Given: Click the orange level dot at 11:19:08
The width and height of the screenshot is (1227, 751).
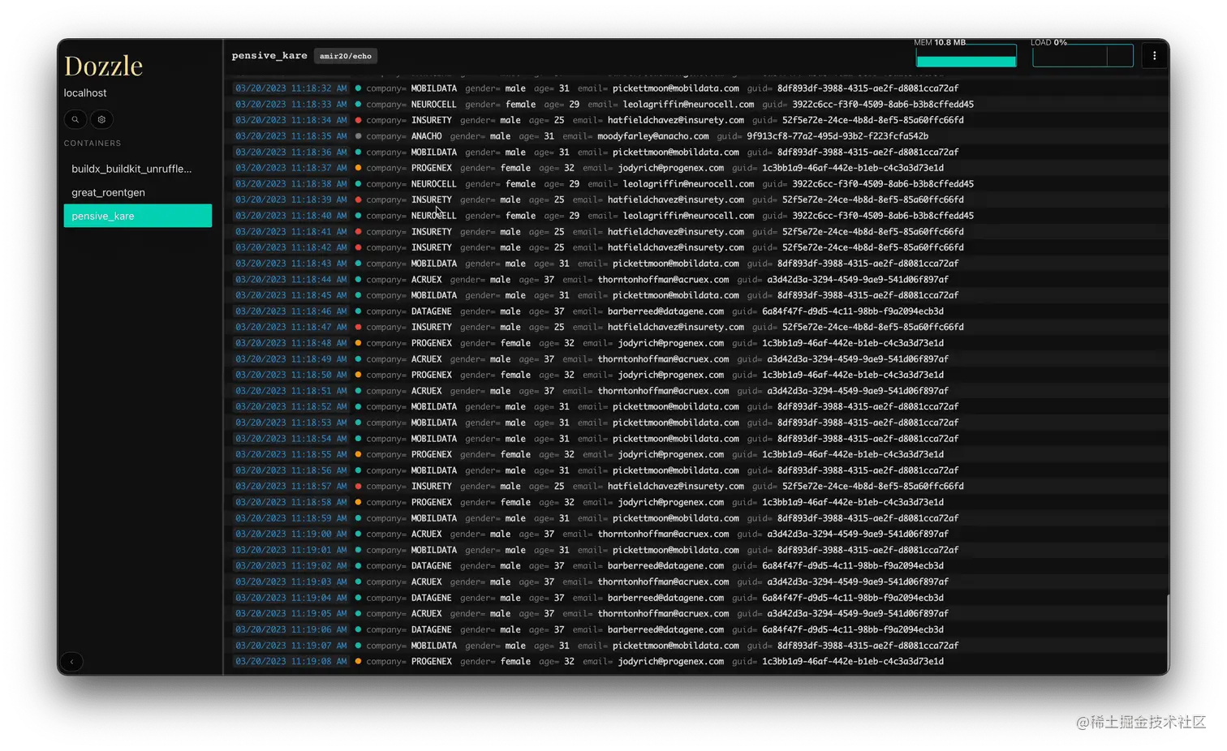Looking at the screenshot, I should pos(358,662).
